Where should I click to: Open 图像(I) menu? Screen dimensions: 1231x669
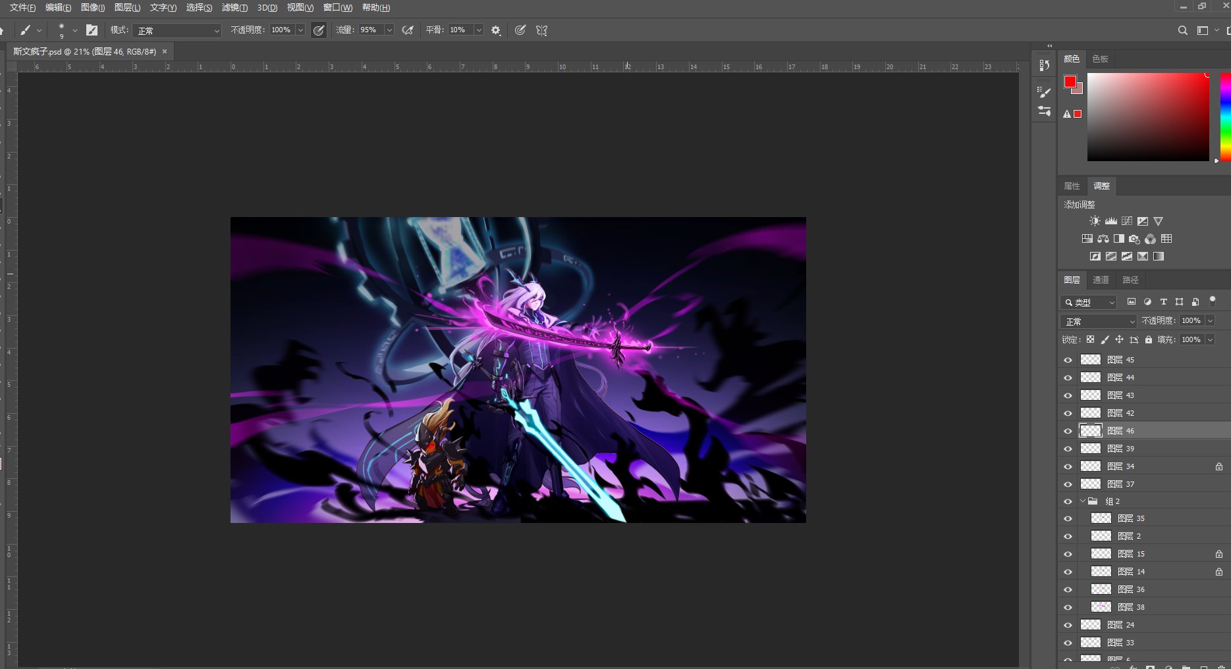93,8
